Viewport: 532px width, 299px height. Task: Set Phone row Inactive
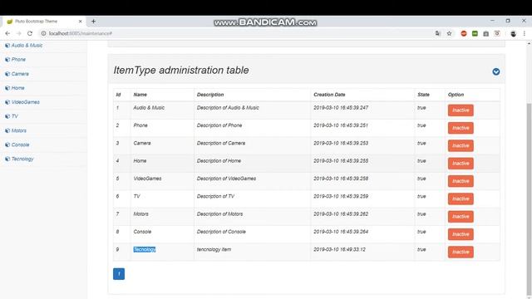[x=461, y=128]
